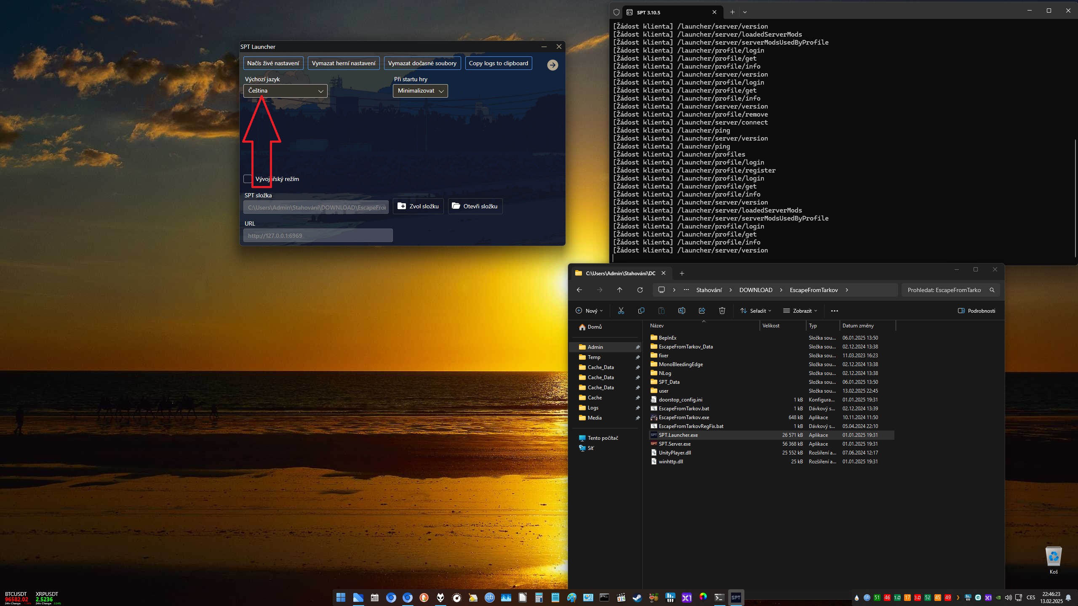Open the Výchozí jazyk Čeština dropdown

(x=285, y=91)
